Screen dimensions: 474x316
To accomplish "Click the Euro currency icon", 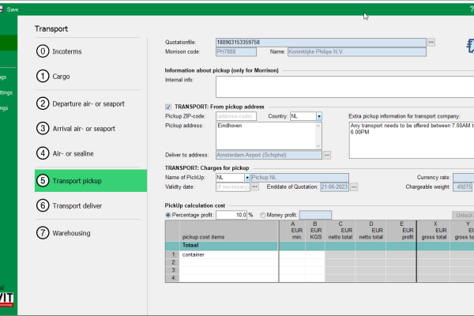I will (470, 46).
